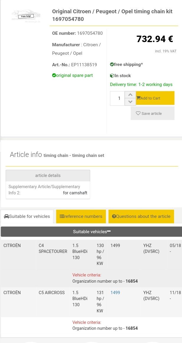Viewport: 182px width, 343px height.
Task: Click the 'incl. 19% VAT' note
Action: point(165,51)
